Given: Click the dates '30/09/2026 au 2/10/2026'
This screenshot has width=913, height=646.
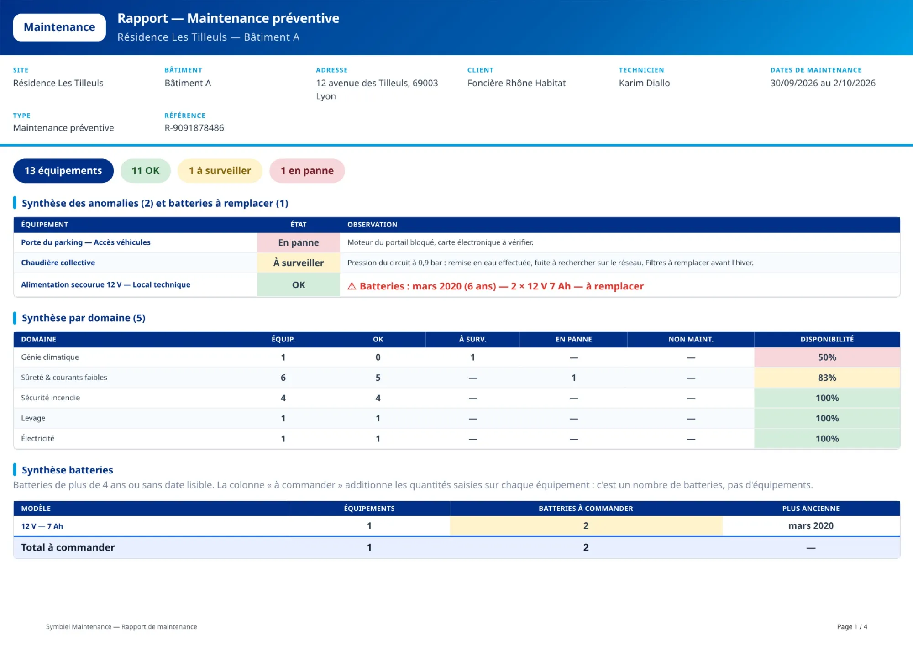Looking at the screenshot, I should click(x=823, y=83).
